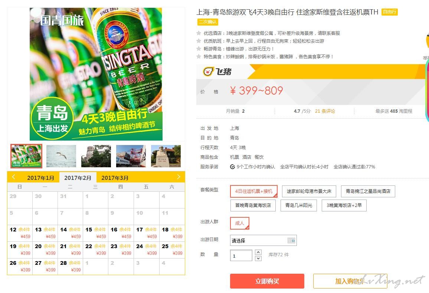Switch calendar to 2017年3月 tab

click(x=115, y=178)
